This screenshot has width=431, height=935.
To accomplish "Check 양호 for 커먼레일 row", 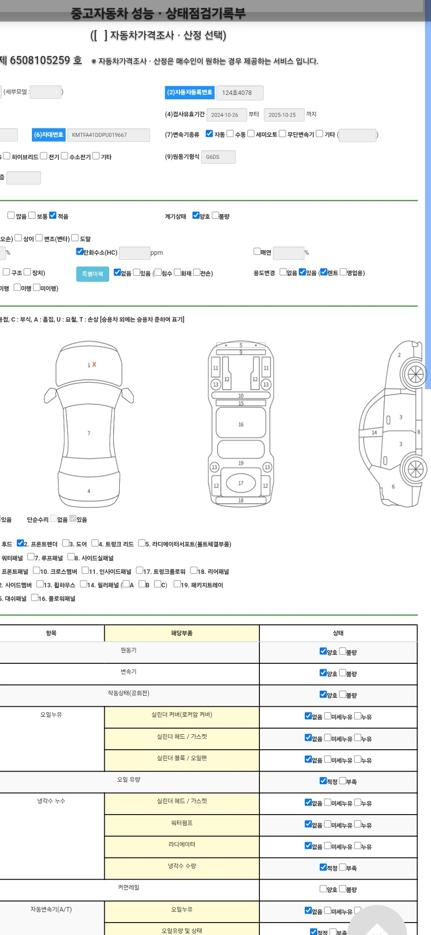I will (323, 889).
